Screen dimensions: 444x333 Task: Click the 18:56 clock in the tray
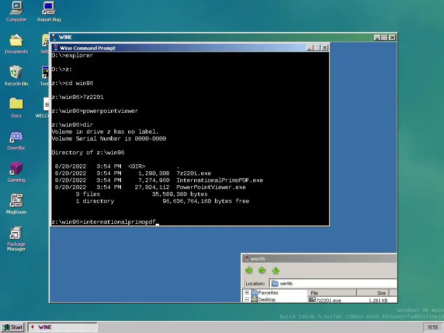click(x=433, y=327)
